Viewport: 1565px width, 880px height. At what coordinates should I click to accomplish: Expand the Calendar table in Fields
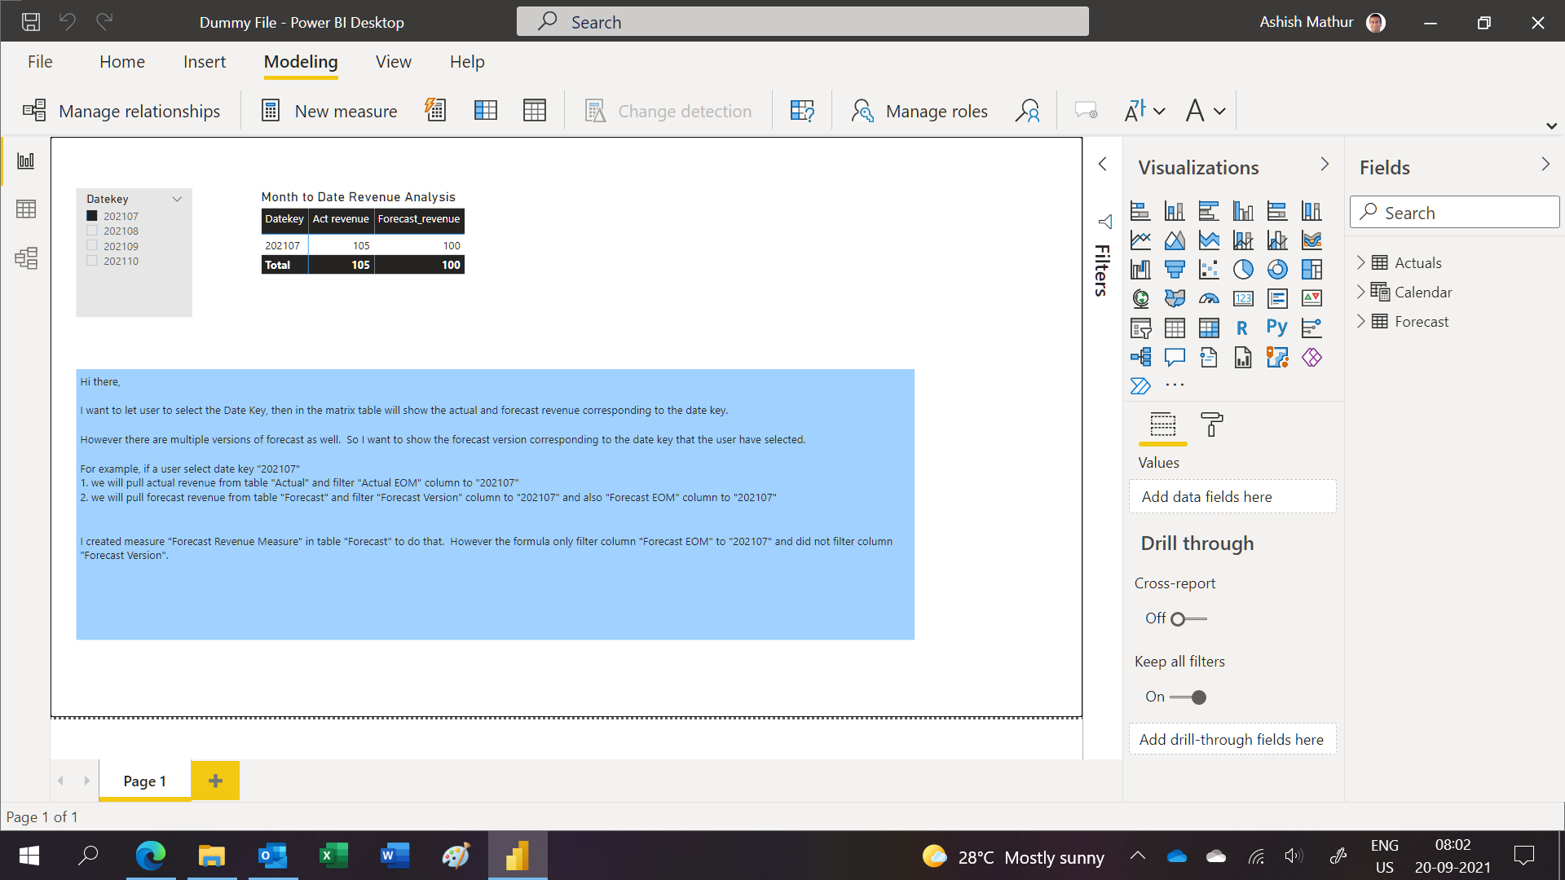(x=1360, y=292)
